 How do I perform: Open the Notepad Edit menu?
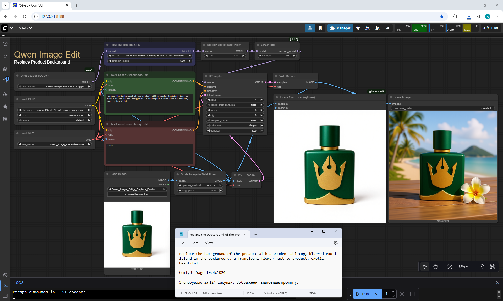[194, 243]
